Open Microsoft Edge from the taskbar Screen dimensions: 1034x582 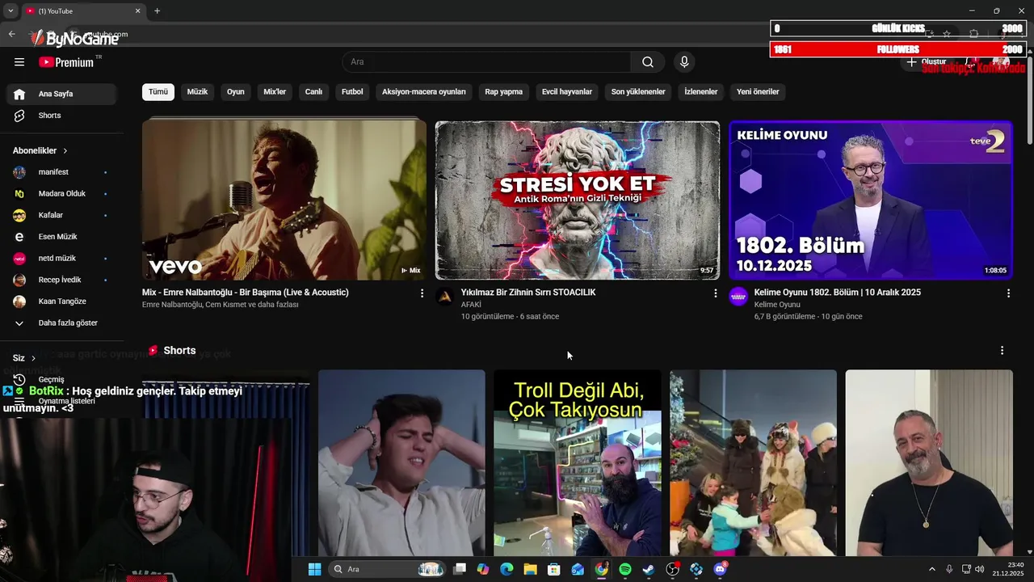tap(506, 569)
